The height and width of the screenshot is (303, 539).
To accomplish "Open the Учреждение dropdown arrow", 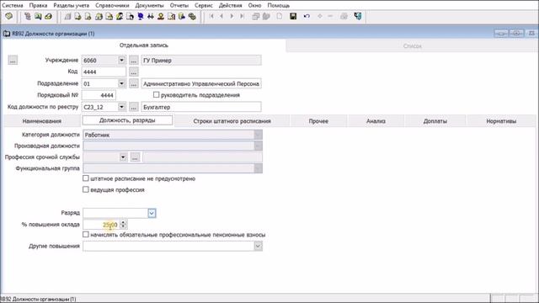I will pos(121,60).
